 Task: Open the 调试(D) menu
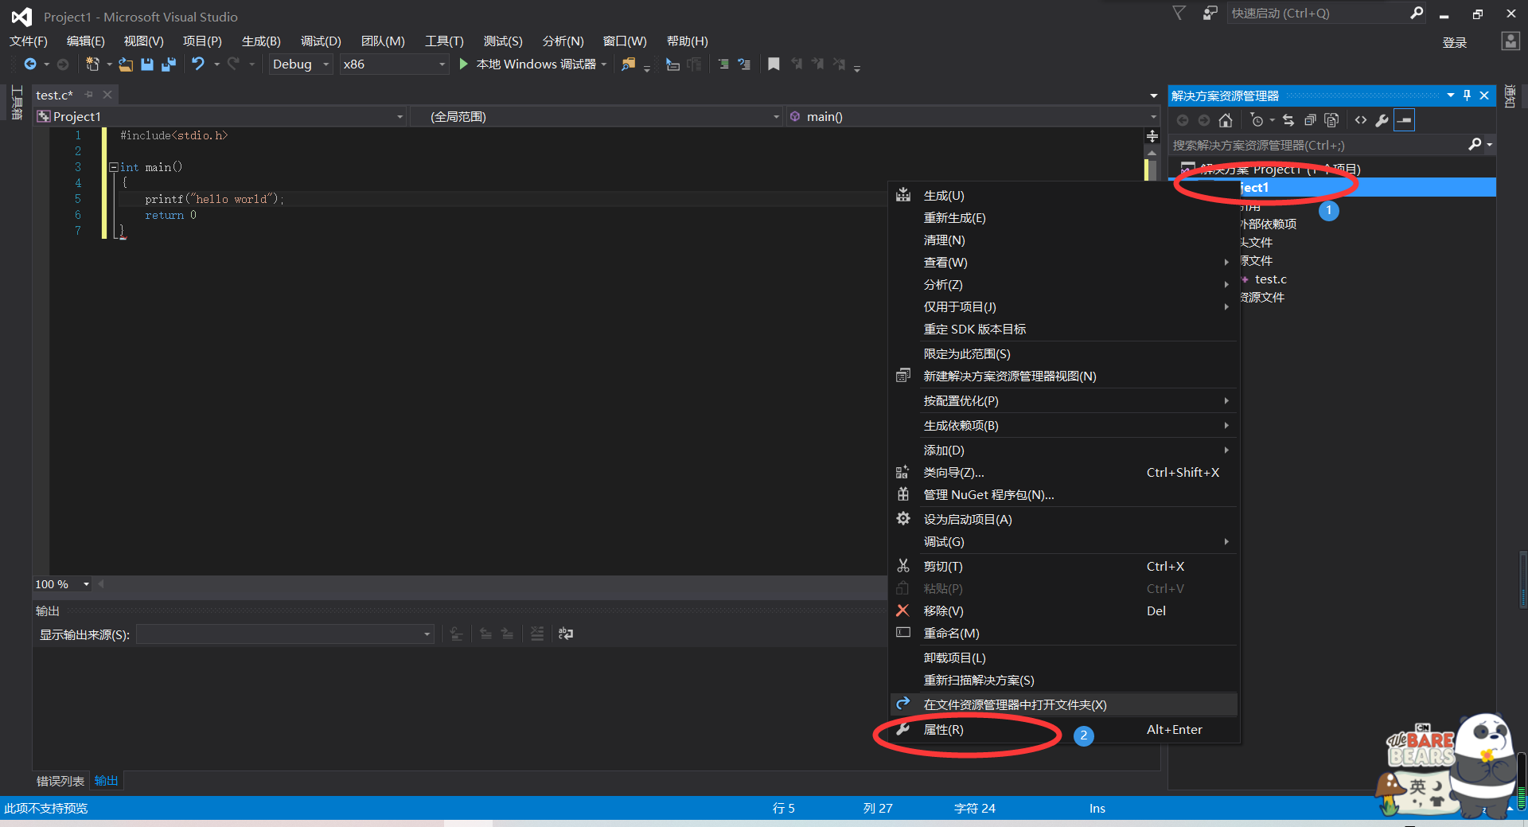coord(321,41)
